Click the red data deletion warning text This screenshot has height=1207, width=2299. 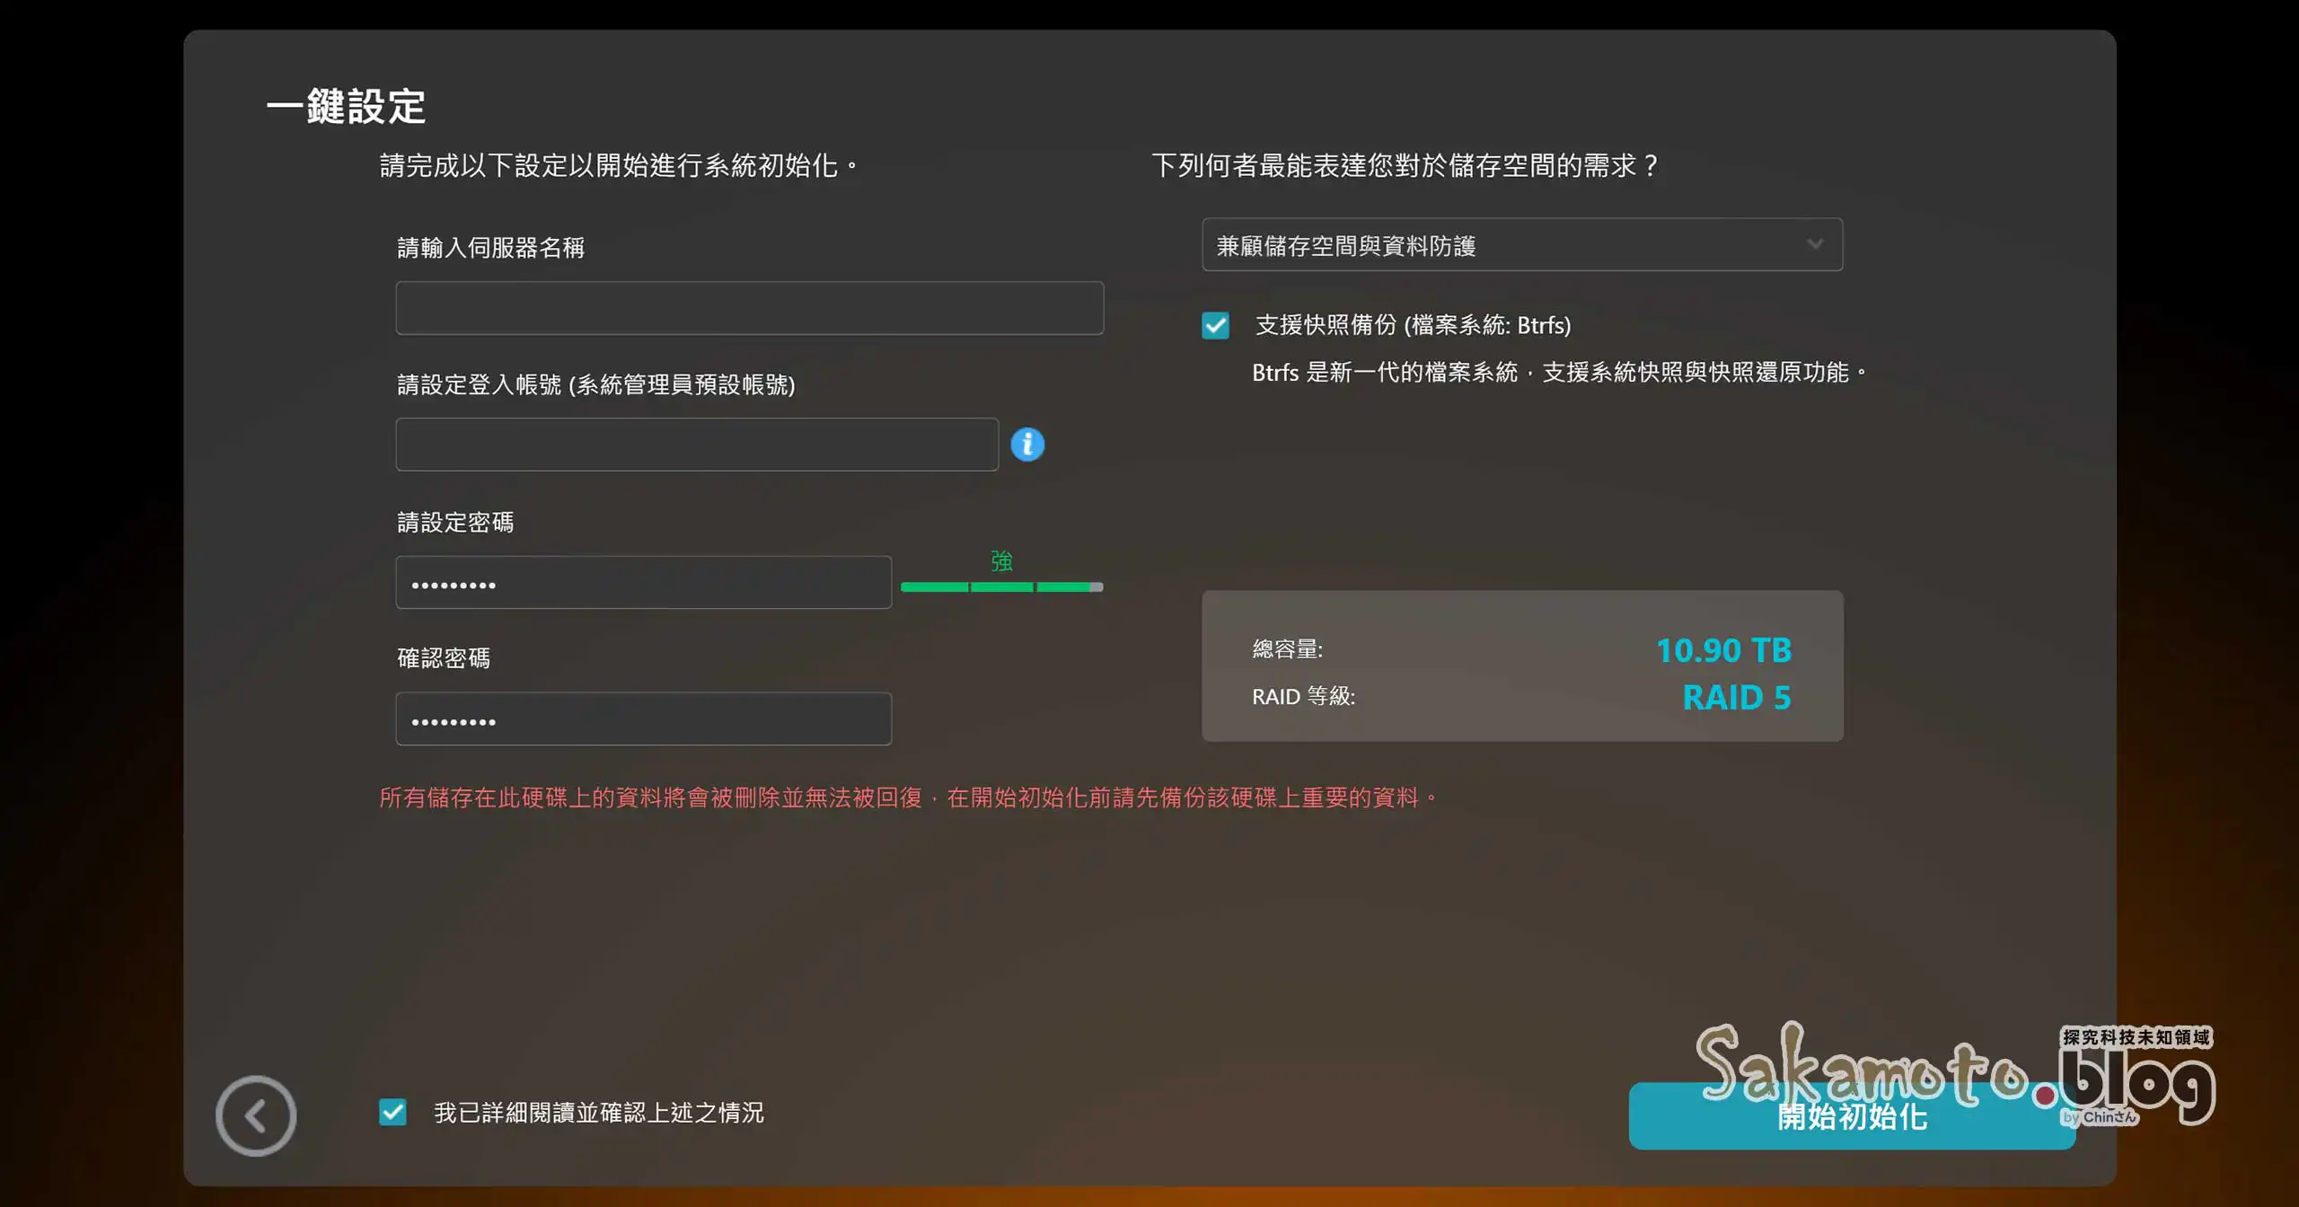(905, 797)
